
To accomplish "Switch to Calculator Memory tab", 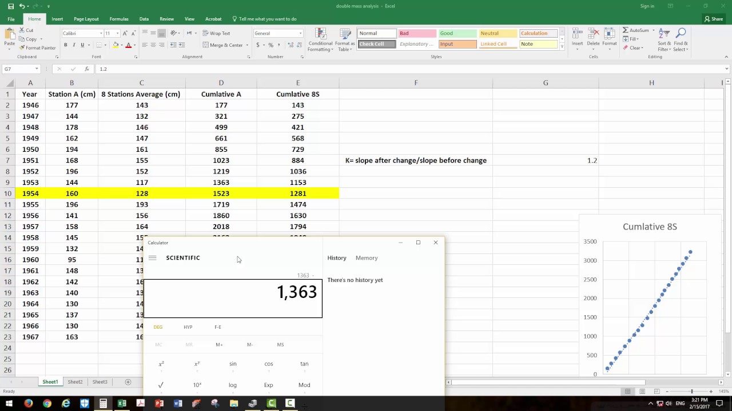I will click(x=367, y=258).
